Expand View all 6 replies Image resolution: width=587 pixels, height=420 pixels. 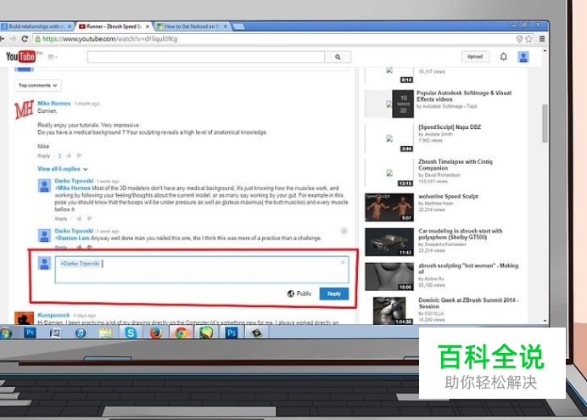pos(63,169)
